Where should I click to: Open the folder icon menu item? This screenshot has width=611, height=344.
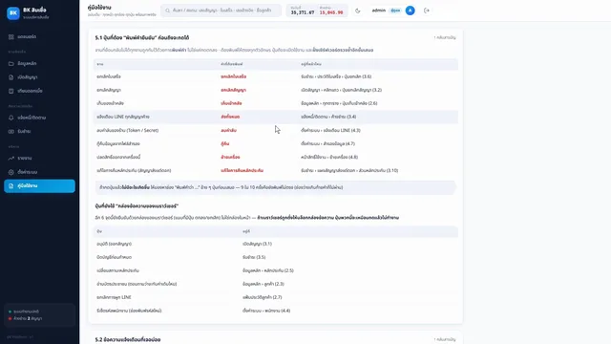(x=11, y=64)
